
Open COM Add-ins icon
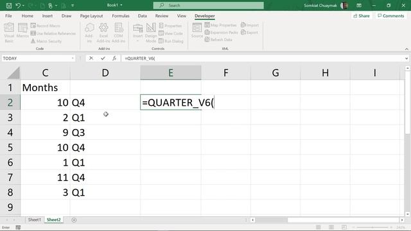pyautogui.click(x=118, y=33)
